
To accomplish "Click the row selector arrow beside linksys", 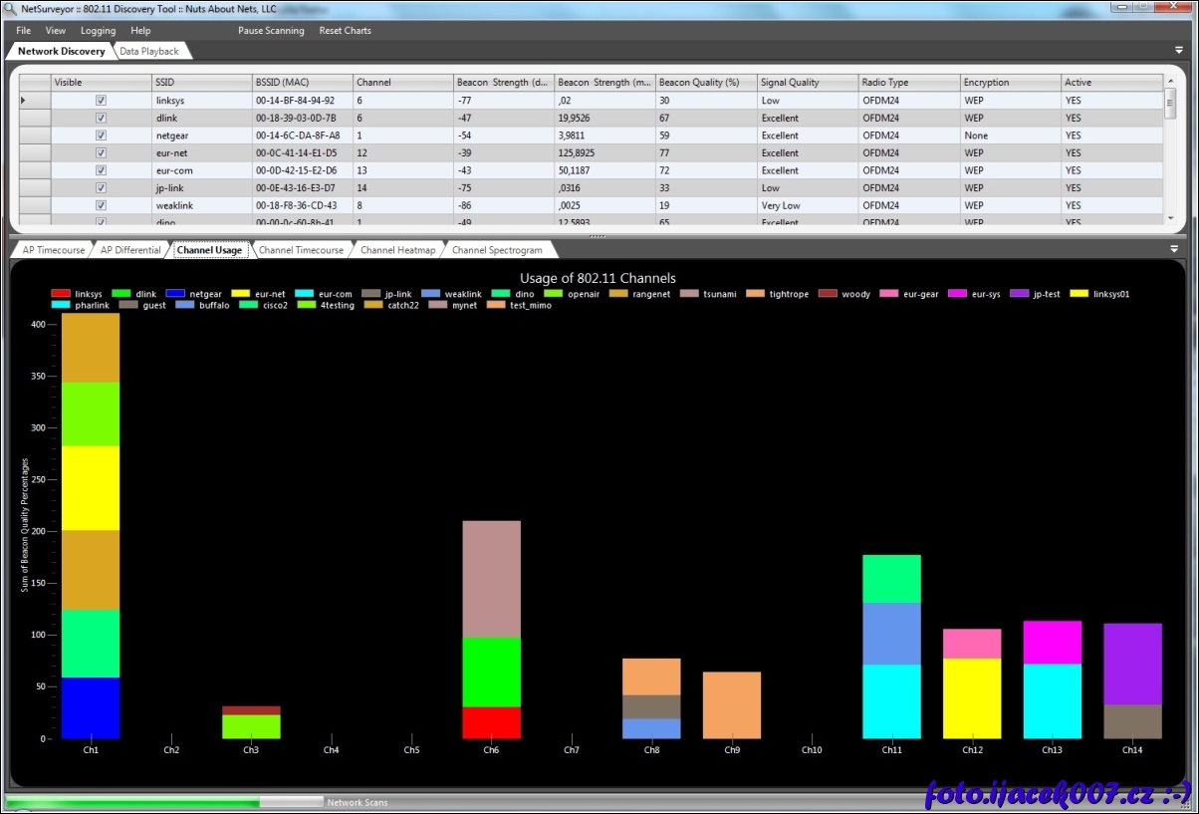I will point(24,101).
